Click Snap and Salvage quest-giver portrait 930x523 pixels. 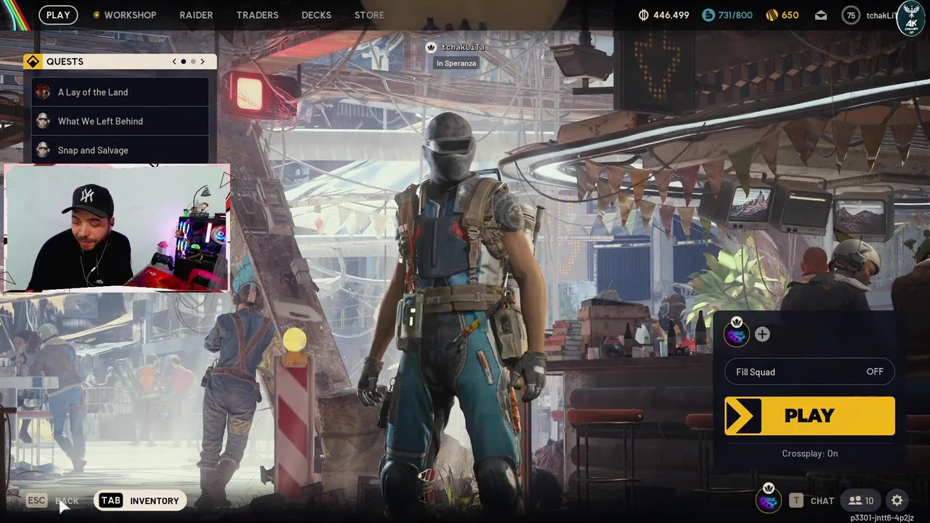click(x=43, y=150)
